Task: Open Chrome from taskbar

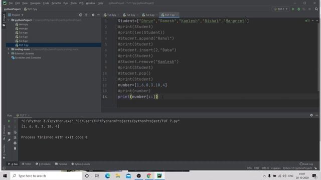Action: point(149,175)
